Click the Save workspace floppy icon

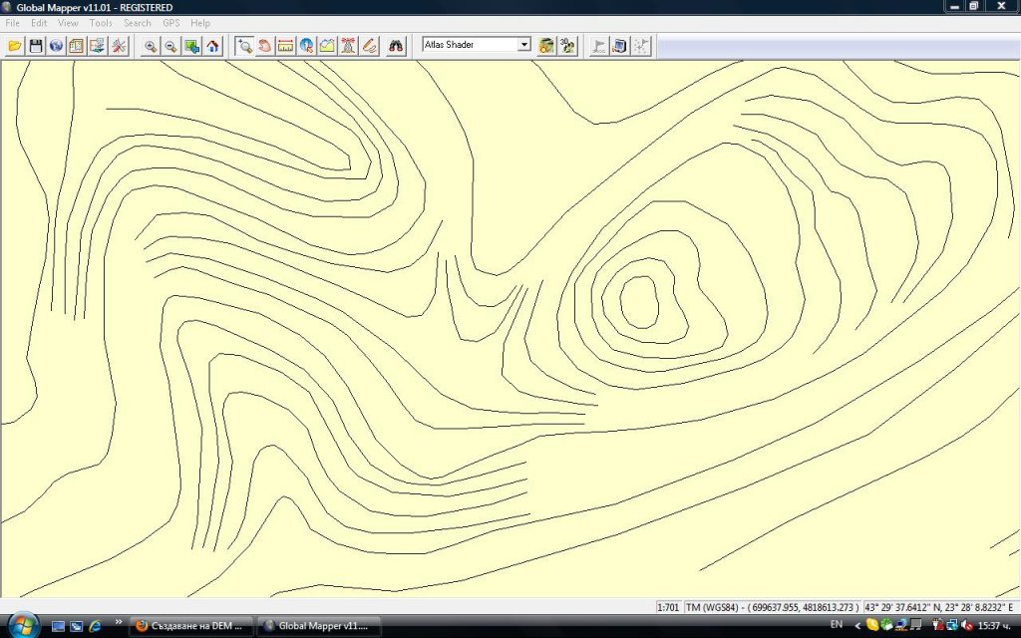coord(36,46)
